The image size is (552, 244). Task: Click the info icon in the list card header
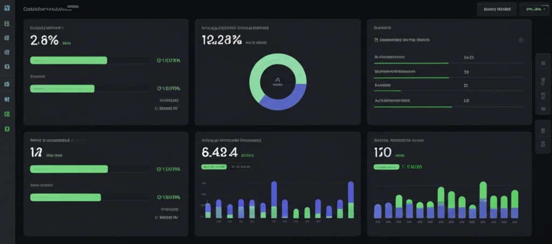[521, 40]
